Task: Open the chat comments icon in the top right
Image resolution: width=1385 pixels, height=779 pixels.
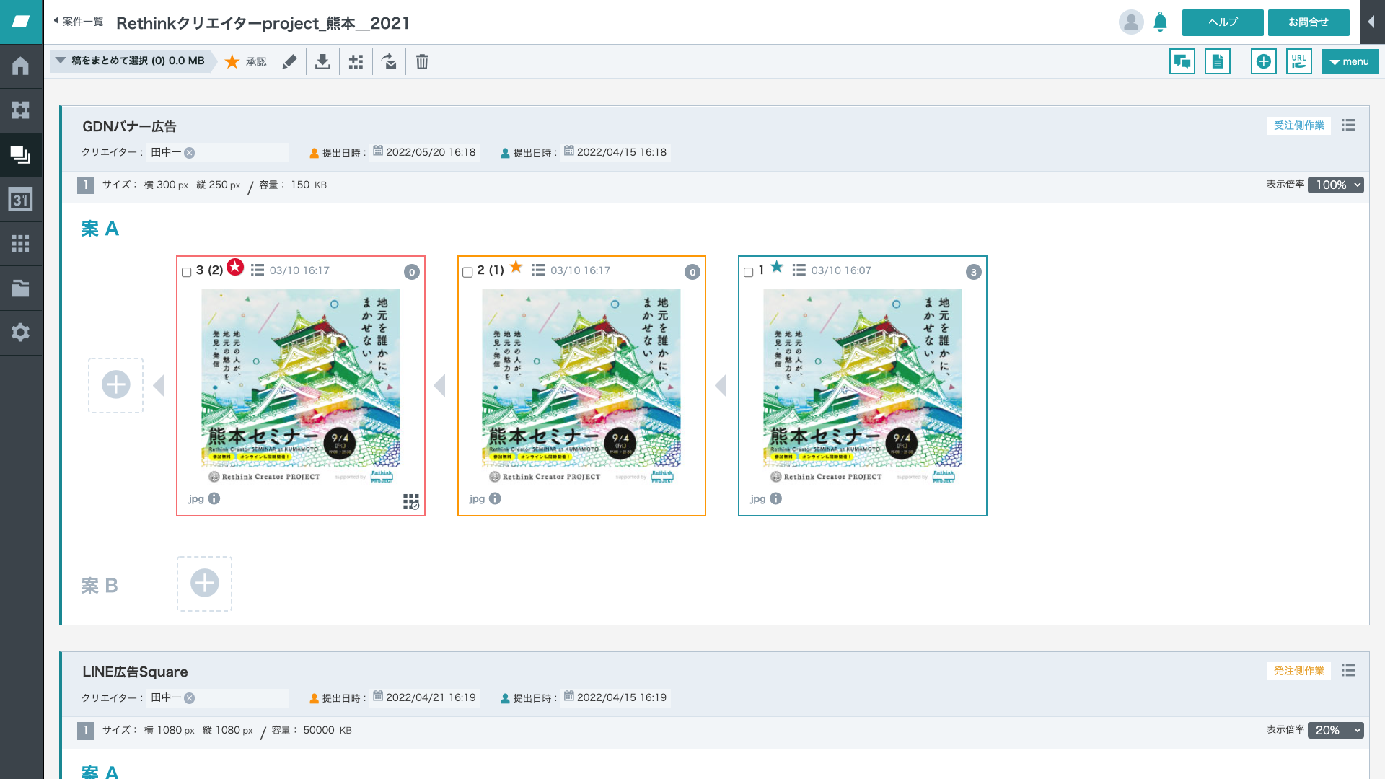Action: point(1182,61)
